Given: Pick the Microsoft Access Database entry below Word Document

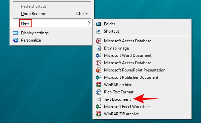Looking at the screenshot, I should coord(127,63).
